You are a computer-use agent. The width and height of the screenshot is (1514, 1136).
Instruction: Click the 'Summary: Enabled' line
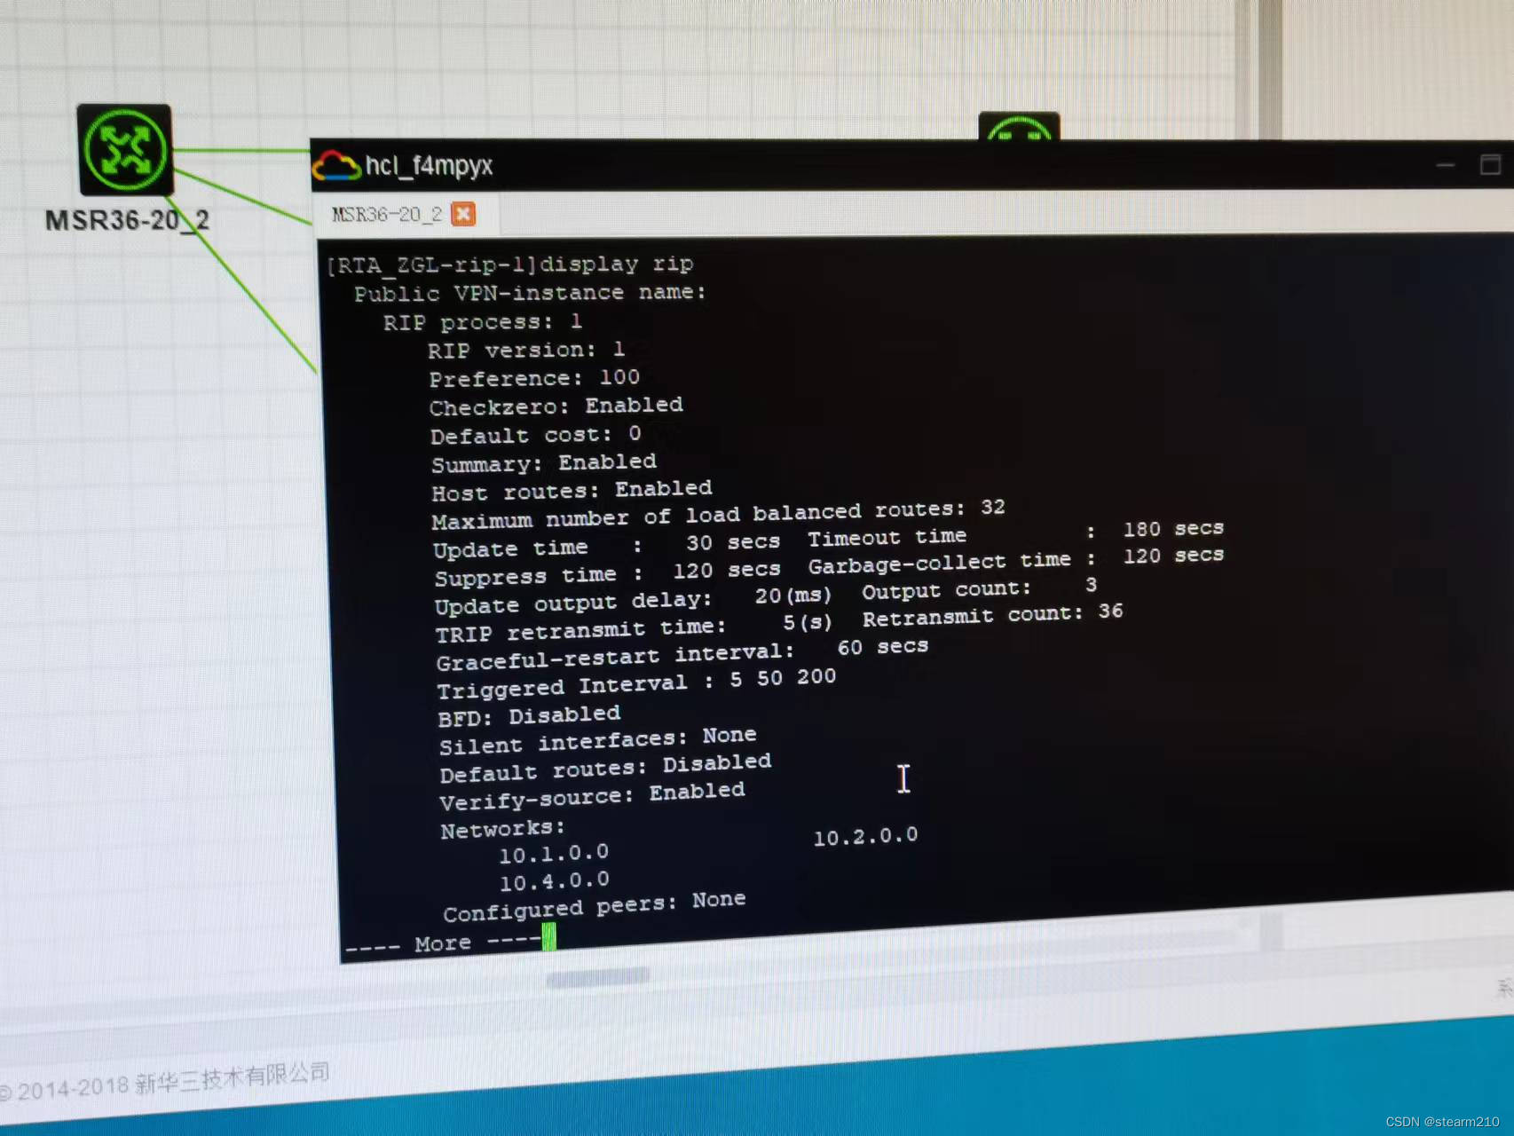pyautogui.click(x=544, y=463)
